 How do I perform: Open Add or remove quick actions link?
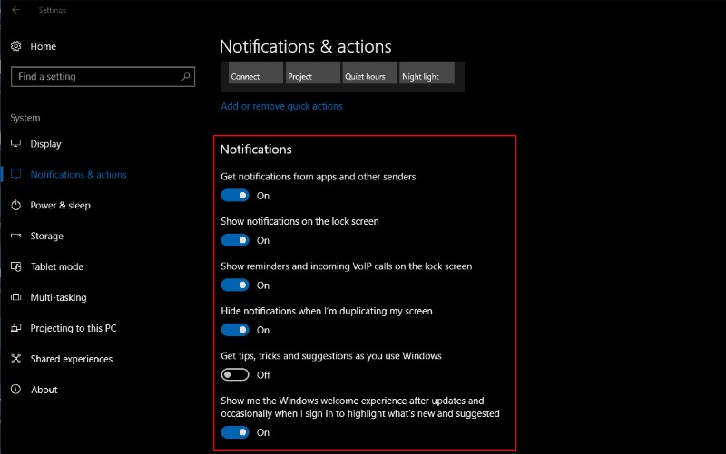coord(281,106)
